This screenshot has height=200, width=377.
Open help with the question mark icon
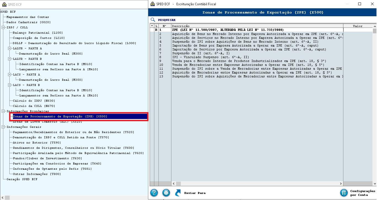click(x=154, y=192)
